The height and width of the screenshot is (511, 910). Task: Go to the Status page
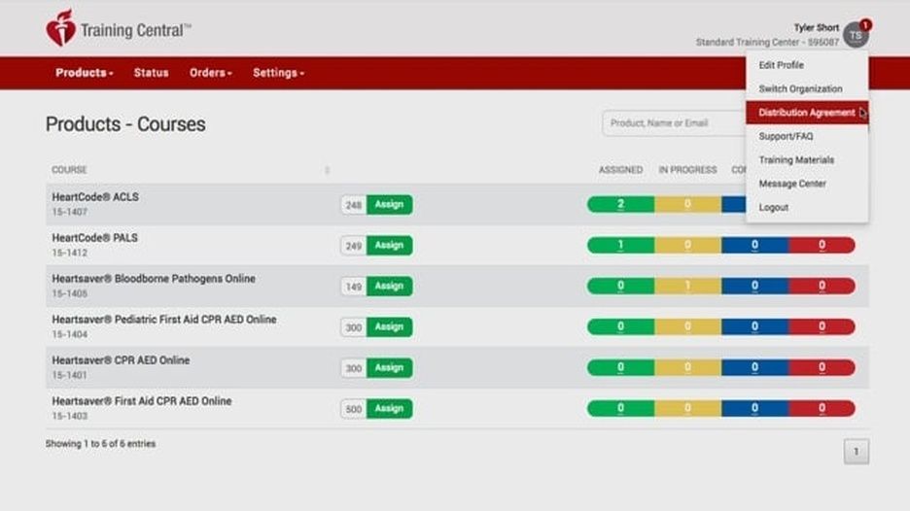click(x=151, y=73)
